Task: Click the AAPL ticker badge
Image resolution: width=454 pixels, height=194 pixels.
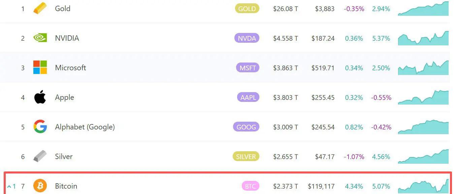Action: pos(248,98)
